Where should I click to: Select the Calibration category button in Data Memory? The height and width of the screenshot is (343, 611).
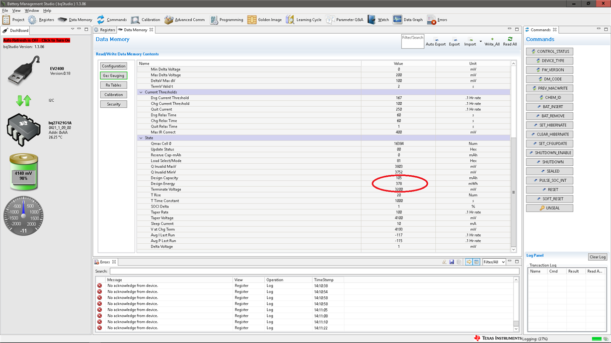114,95
